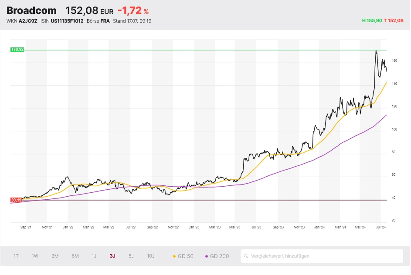Click the Broadcom stock title
This screenshot has width=411, height=275.
coord(32,10)
